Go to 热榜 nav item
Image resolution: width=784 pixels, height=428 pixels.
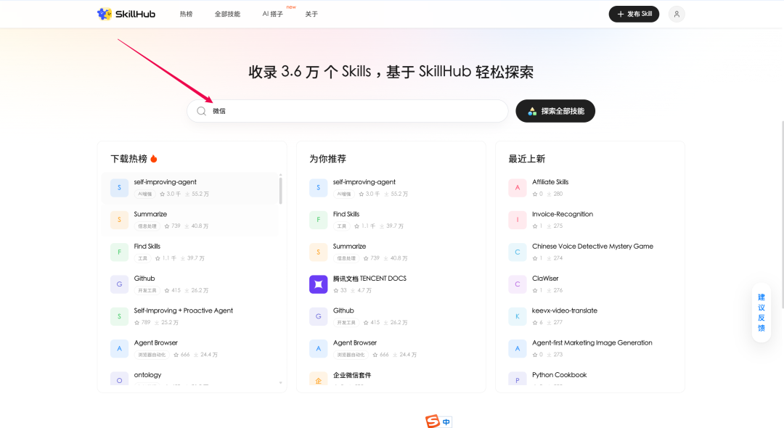186,14
